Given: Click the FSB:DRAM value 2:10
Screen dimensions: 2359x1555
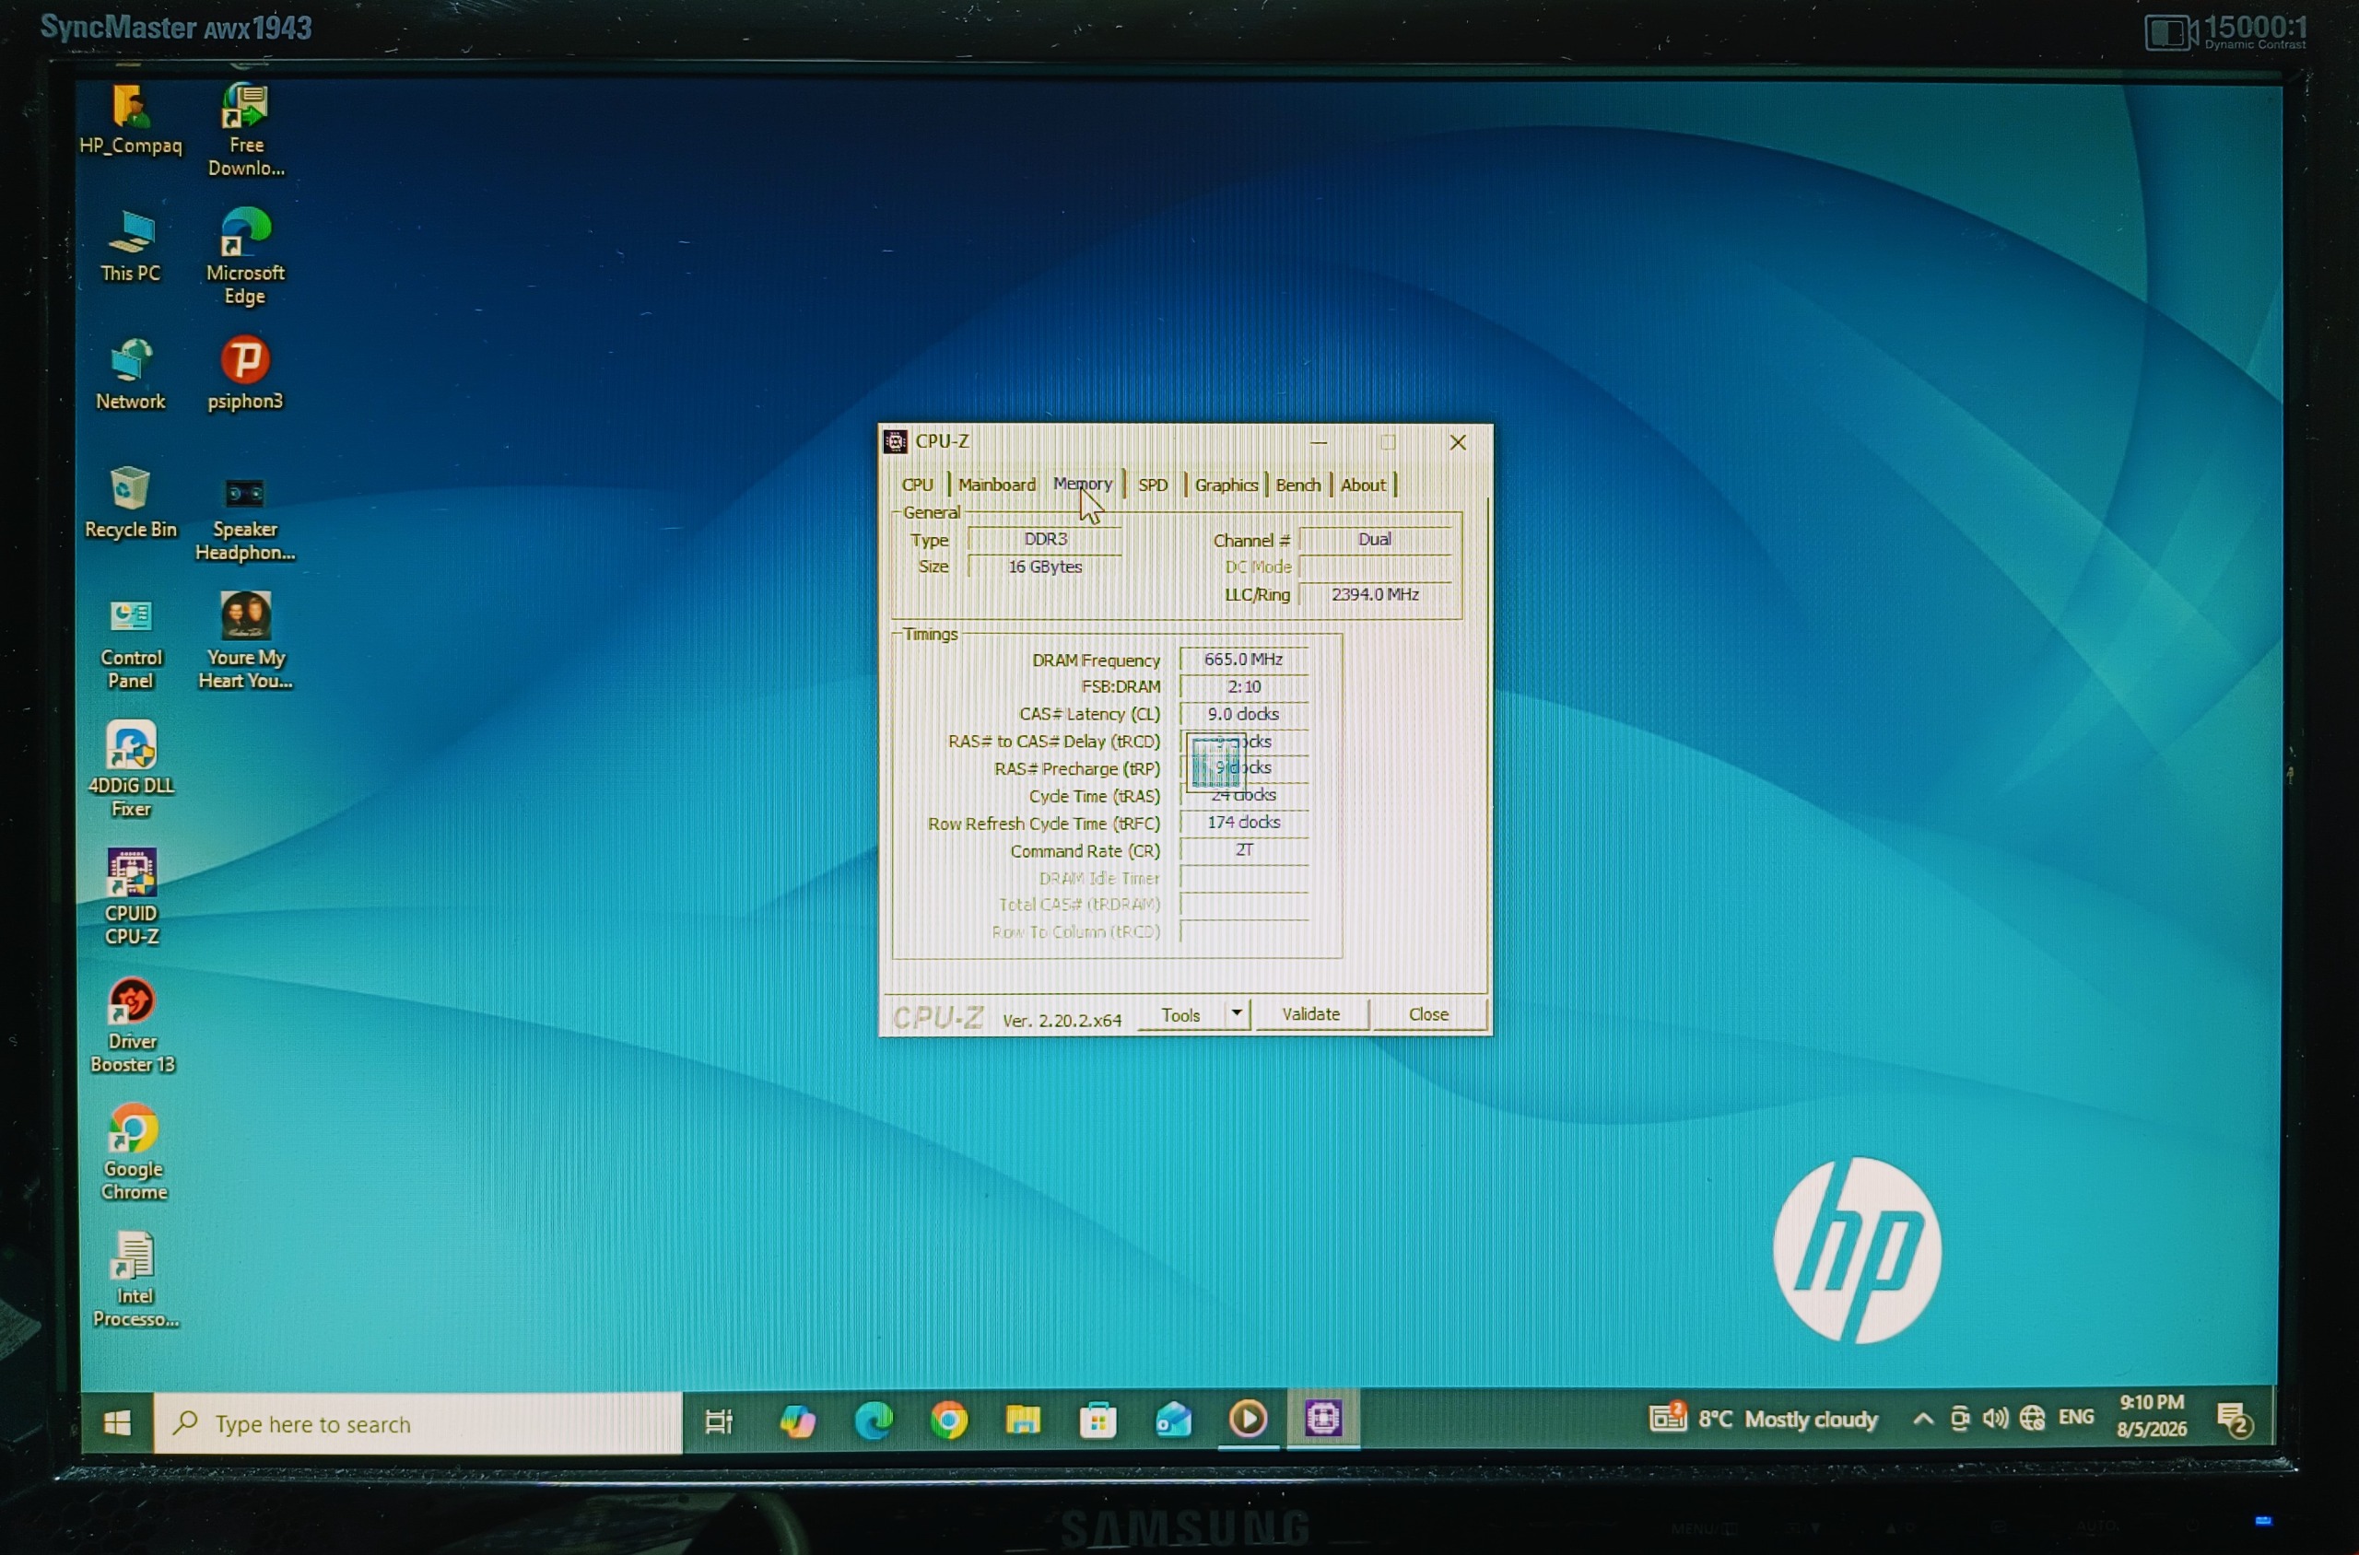Looking at the screenshot, I should [x=1243, y=686].
